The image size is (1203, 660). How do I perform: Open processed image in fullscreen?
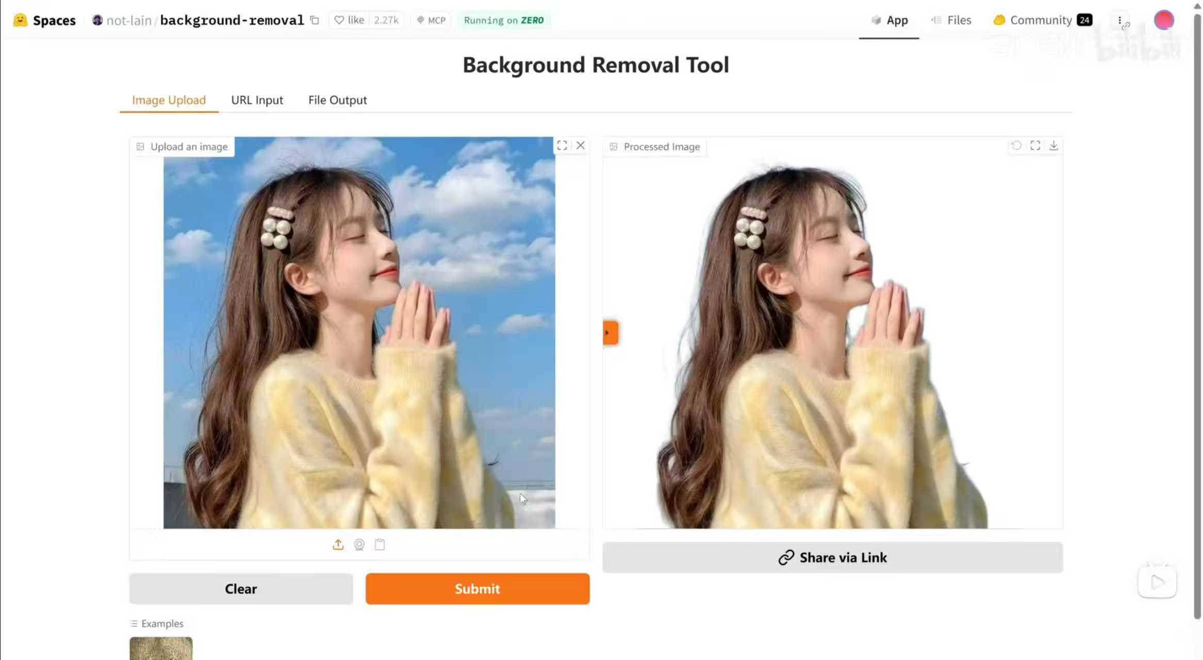coord(1035,146)
